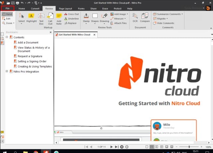The height and width of the screenshot is (153, 213).
Task: Select the Underline markup tool
Action: pyautogui.click(x=71, y=19)
